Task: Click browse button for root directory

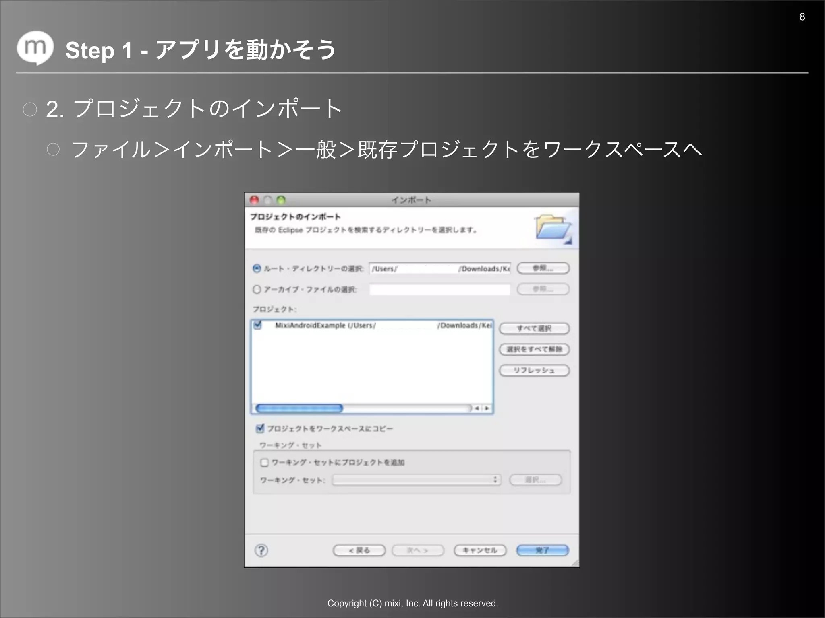Action: pos(543,268)
